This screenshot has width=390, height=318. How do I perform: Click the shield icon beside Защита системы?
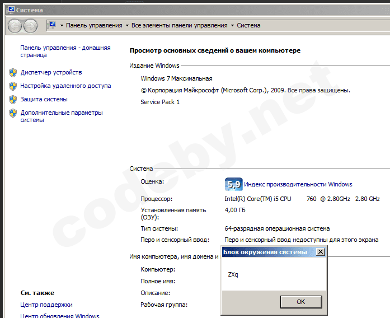tap(13, 100)
